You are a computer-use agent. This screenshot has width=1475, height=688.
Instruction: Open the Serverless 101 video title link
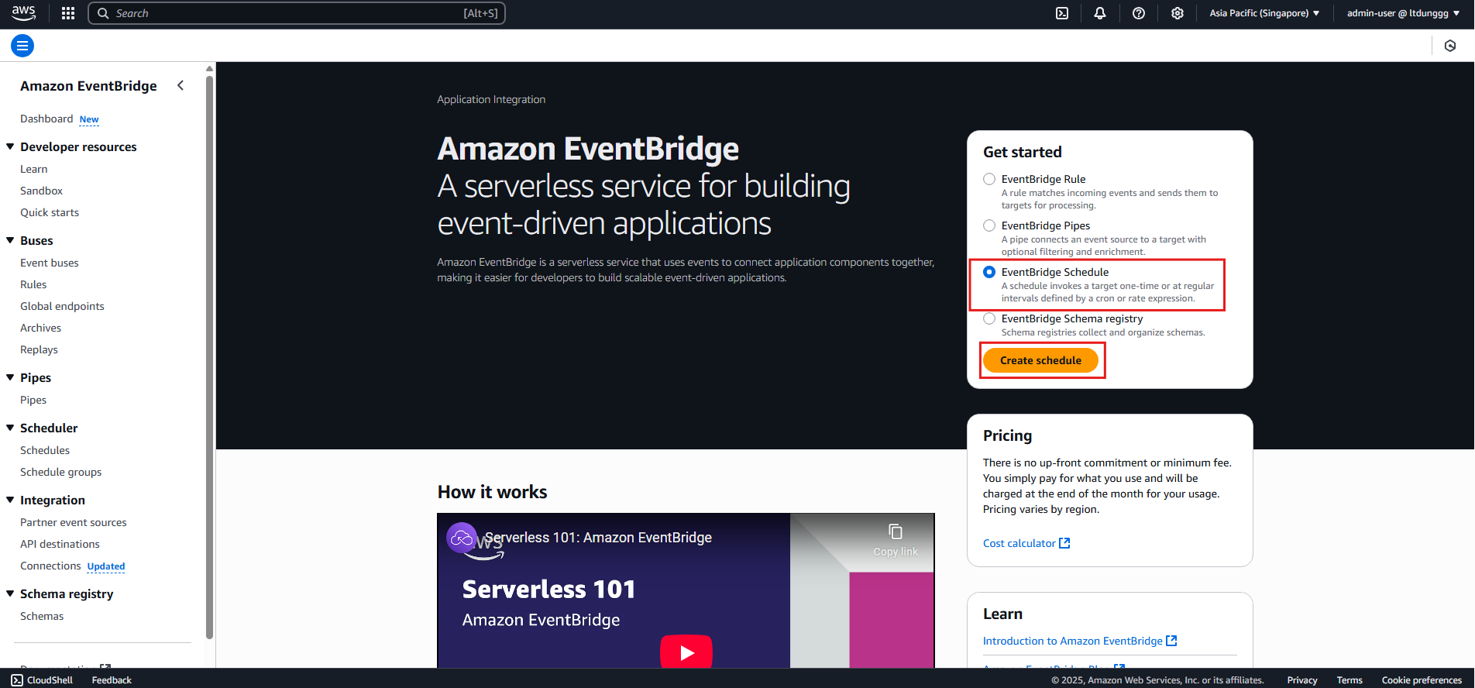[x=598, y=538]
